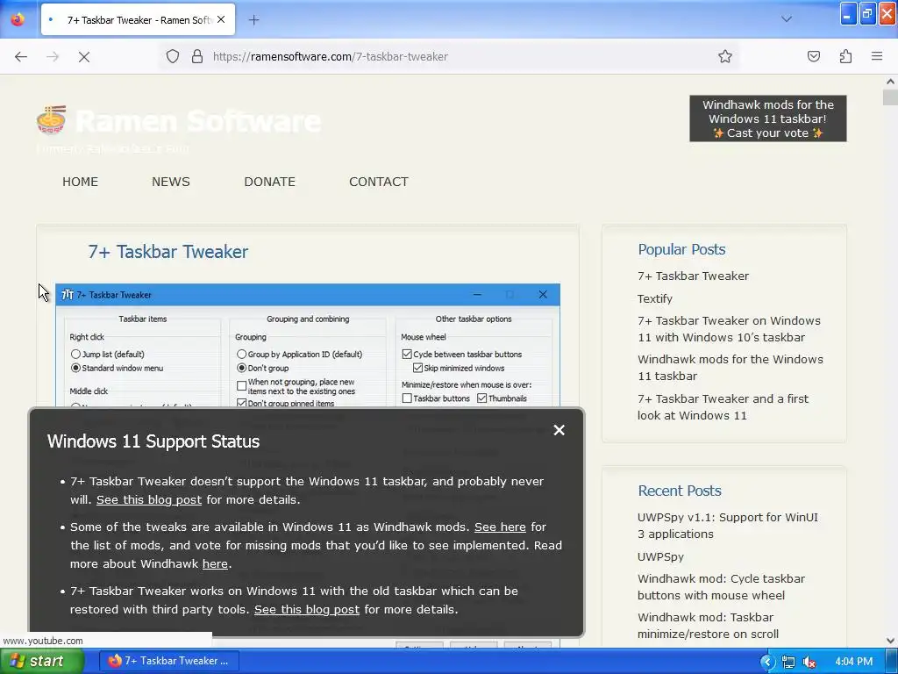Open the extensions puzzle icon
Screen dimensions: 898x674
click(845, 56)
